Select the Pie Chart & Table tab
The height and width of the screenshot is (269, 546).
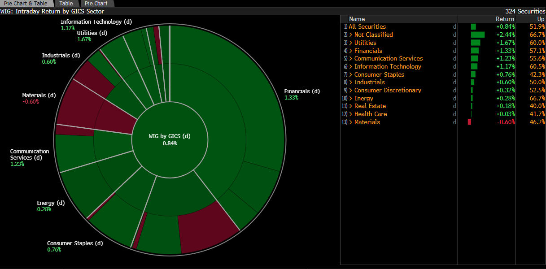26,3
